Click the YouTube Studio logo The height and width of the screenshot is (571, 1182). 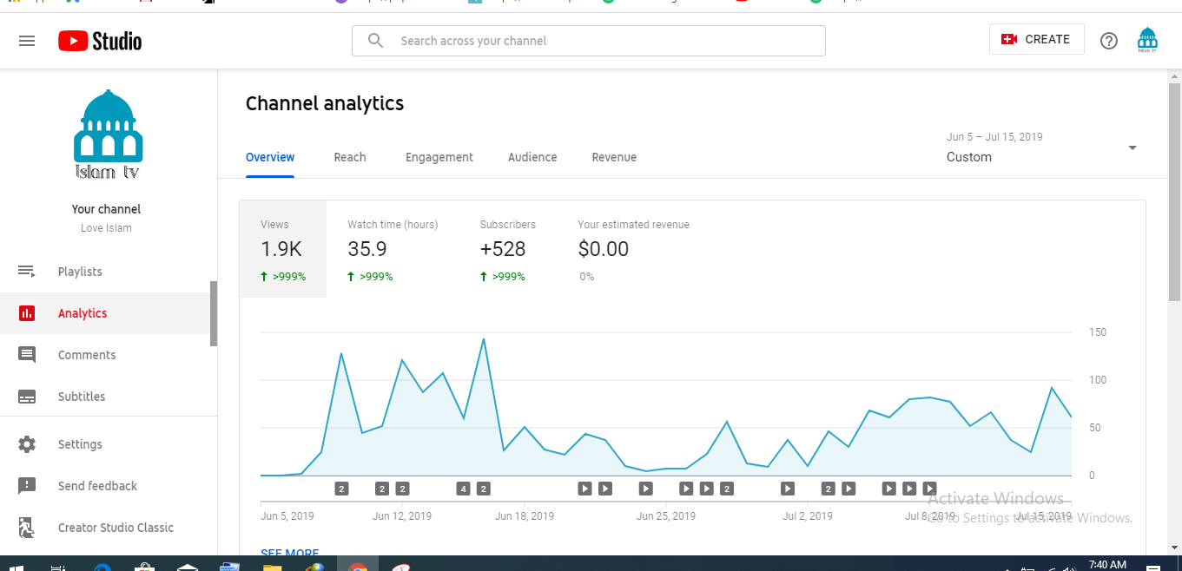(x=100, y=41)
